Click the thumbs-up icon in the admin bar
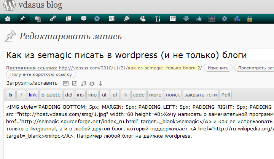 [199, 19]
